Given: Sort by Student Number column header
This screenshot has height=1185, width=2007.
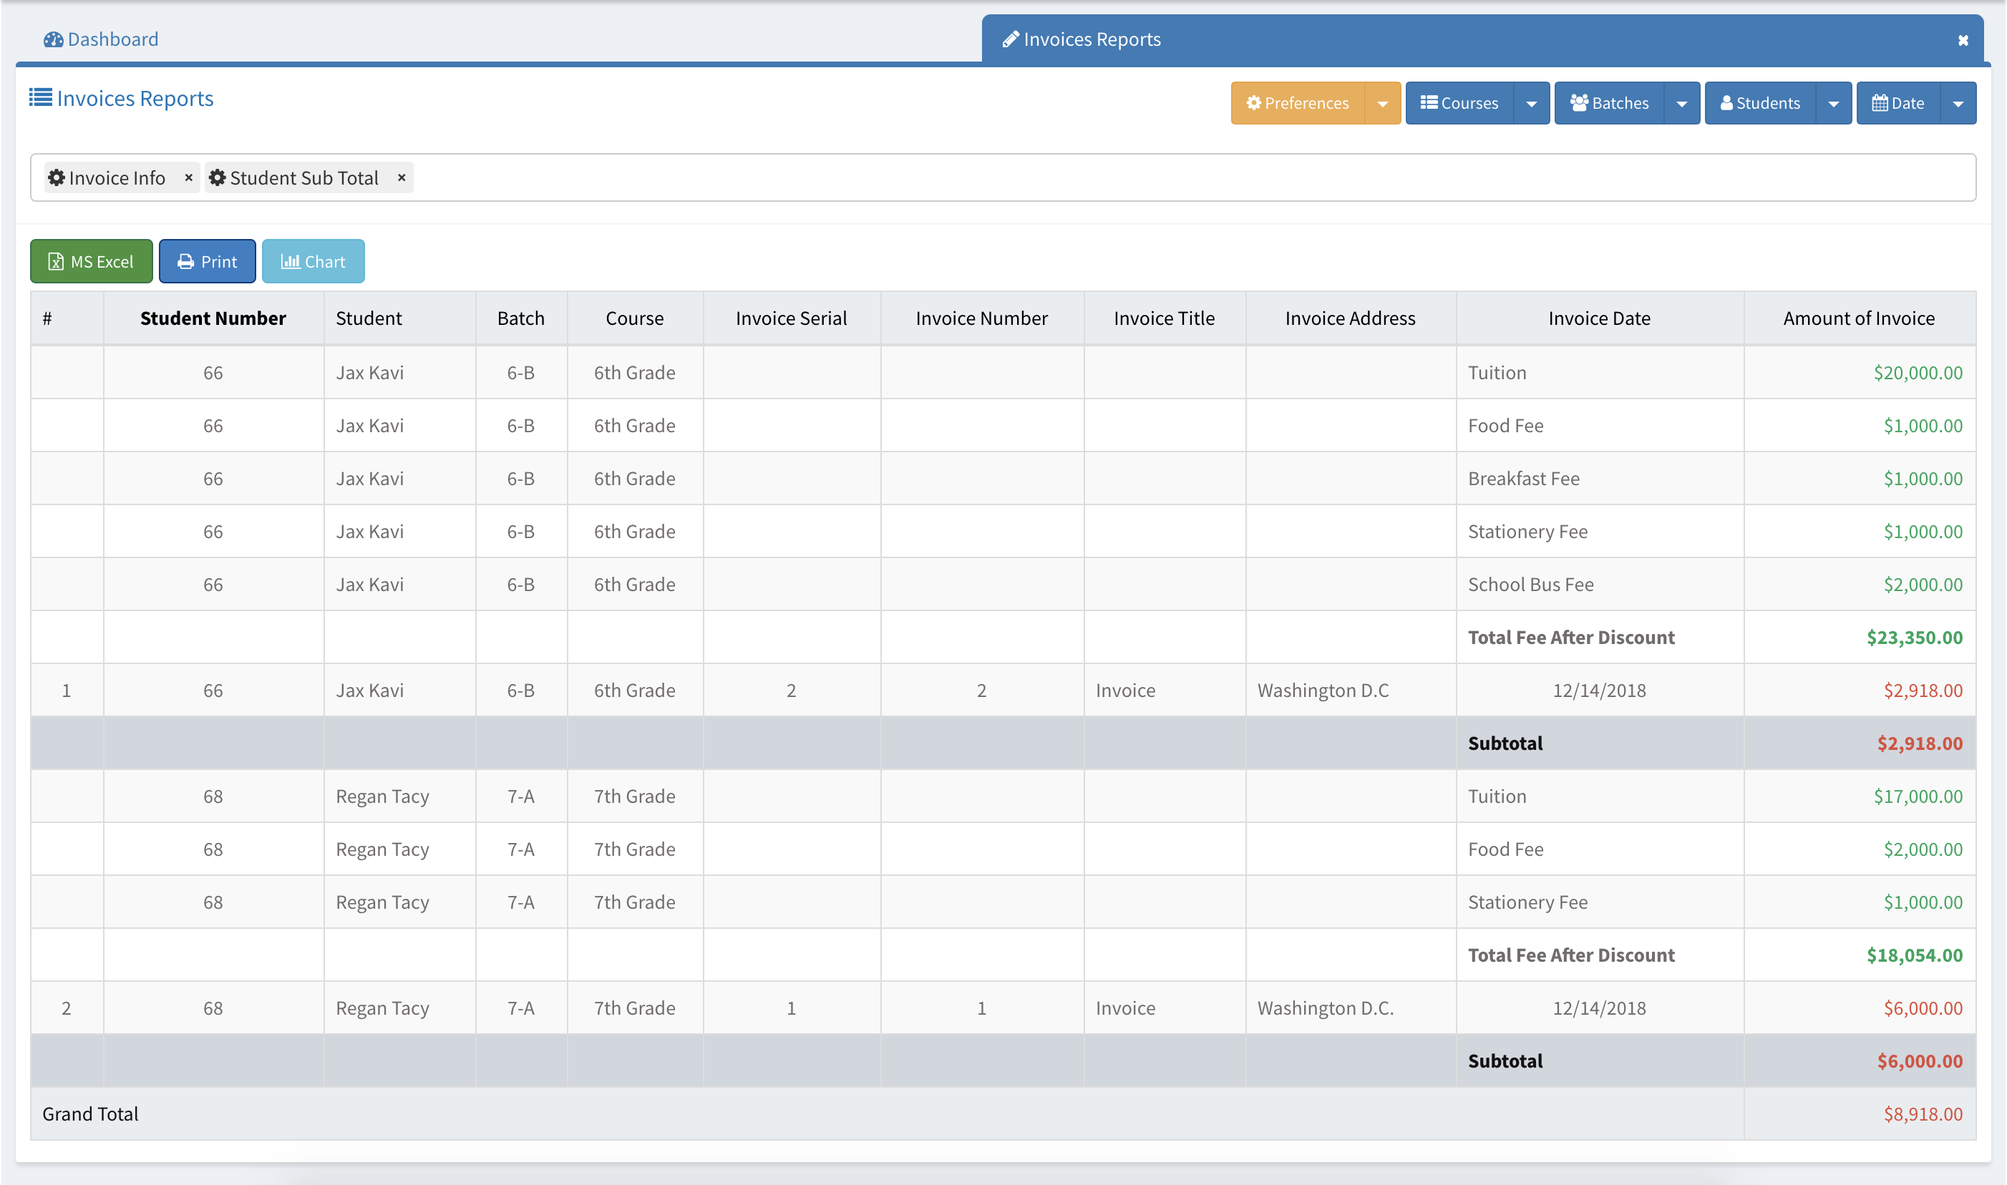Looking at the screenshot, I should (x=213, y=318).
